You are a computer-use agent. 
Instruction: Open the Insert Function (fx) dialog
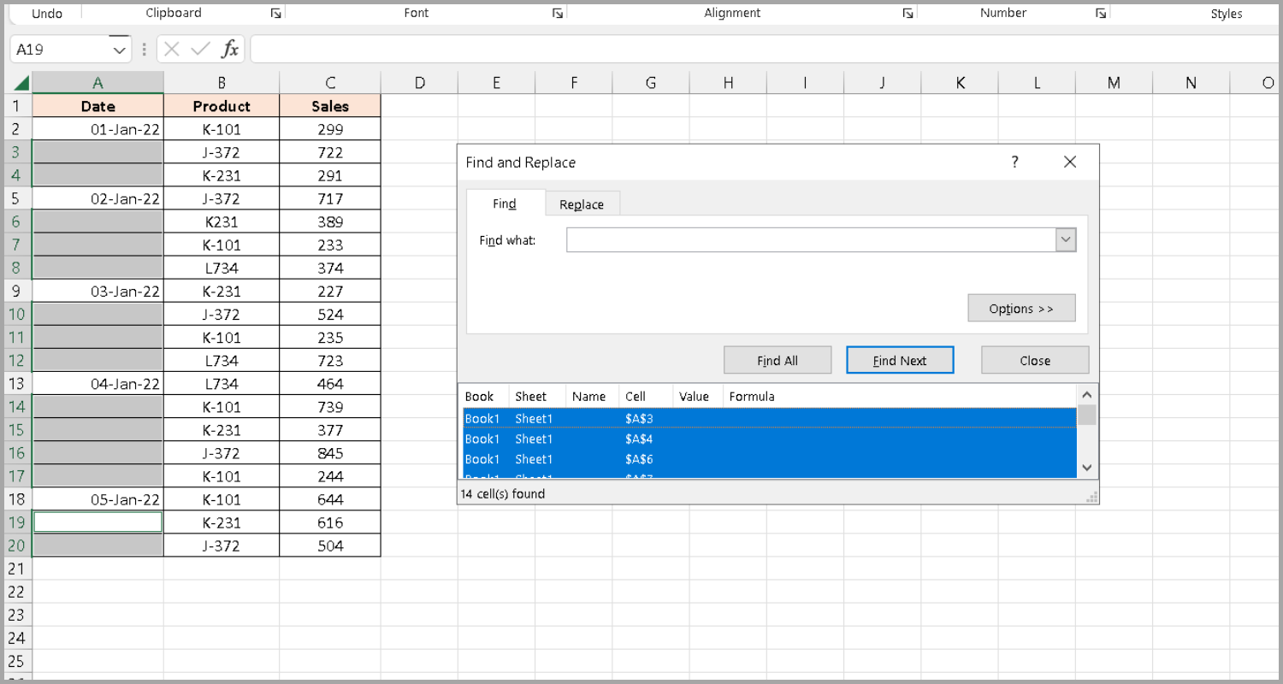pyautogui.click(x=228, y=49)
